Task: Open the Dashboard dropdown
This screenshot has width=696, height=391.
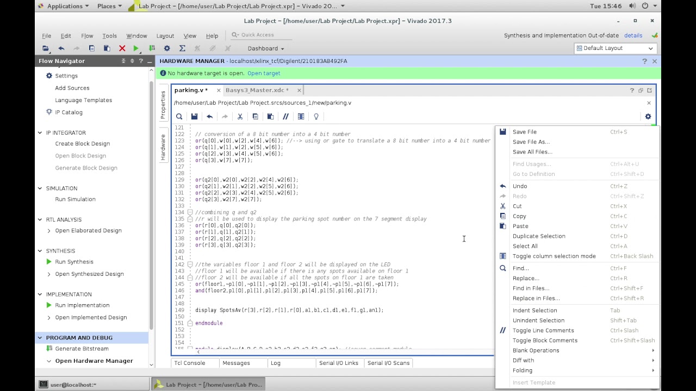Action: (266, 48)
